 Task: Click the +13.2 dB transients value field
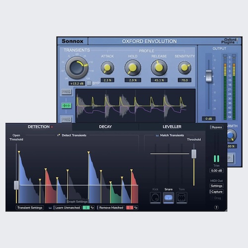coord(77,83)
